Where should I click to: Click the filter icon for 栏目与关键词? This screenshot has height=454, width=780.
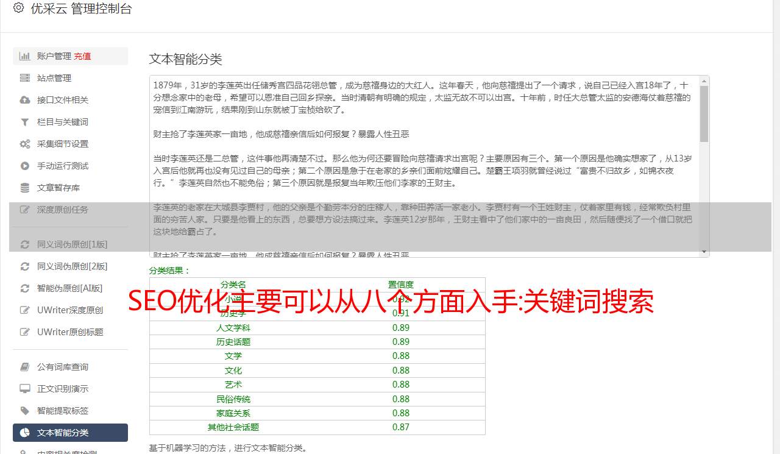[25, 122]
